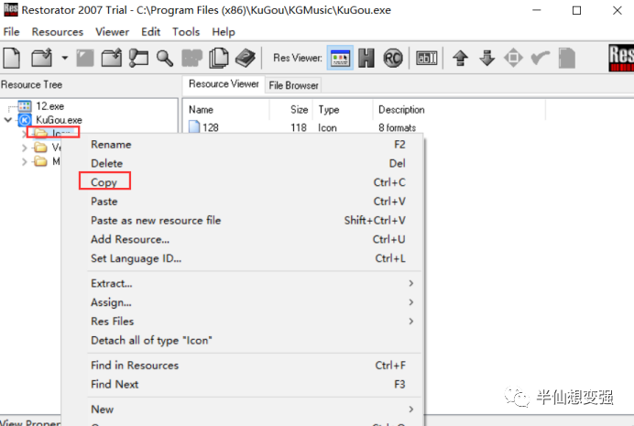Click the magnifying glass Find icon

pos(165,59)
